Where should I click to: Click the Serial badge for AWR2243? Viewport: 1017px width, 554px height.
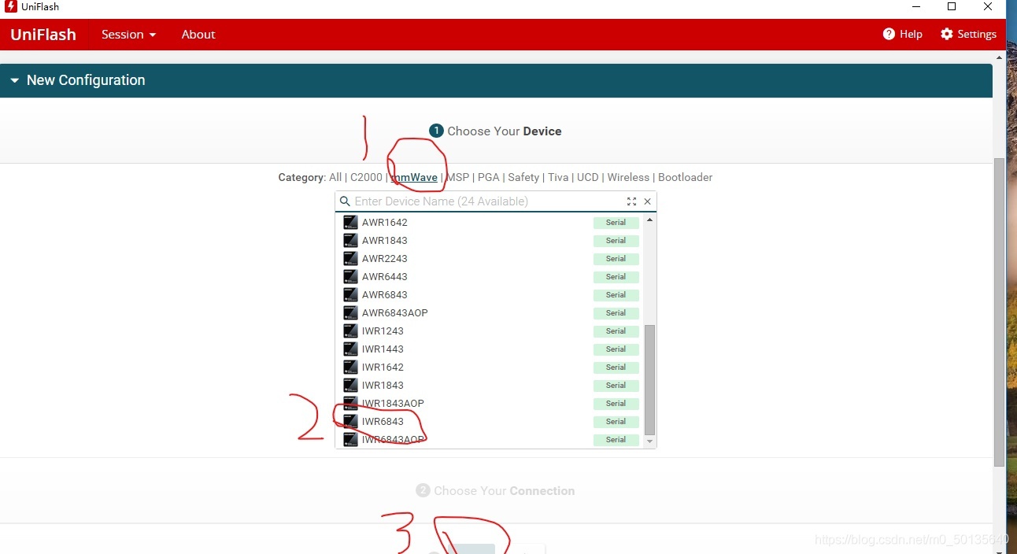tap(616, 259)
